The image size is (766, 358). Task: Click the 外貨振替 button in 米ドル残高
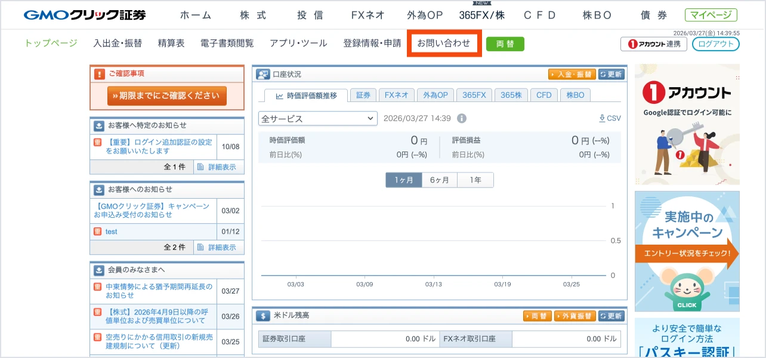[x=574, y=316]
